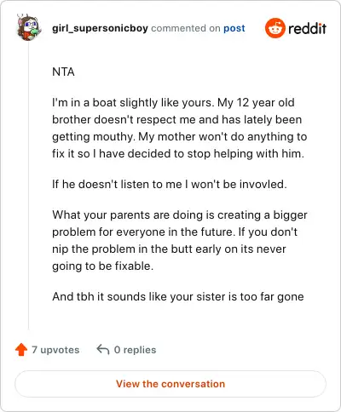Viewport: 341px width, 412px height.
Task: Click the vertical comment thread line
Action: 28,186
